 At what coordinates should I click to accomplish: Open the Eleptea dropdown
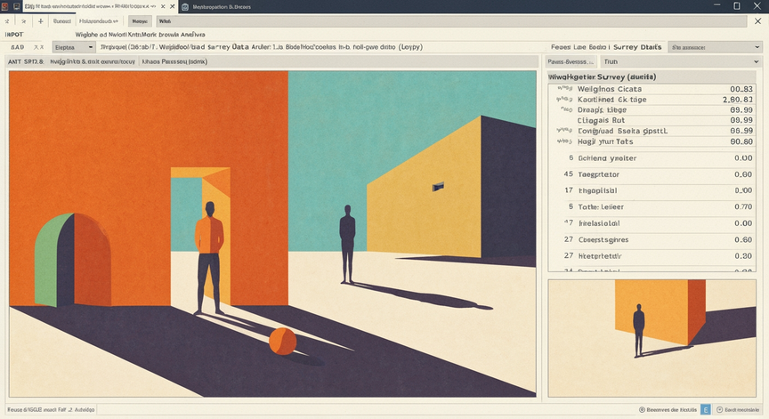74,47
